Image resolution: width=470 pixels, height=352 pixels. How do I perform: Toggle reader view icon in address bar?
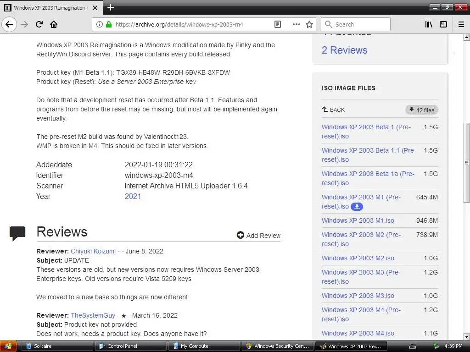[x=278, y=24]
